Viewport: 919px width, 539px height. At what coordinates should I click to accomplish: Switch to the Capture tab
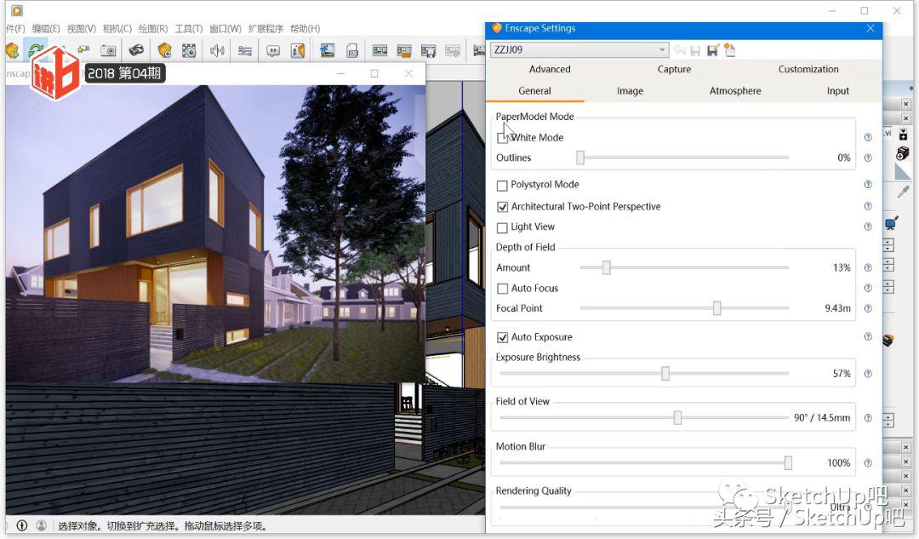(674, 70)
